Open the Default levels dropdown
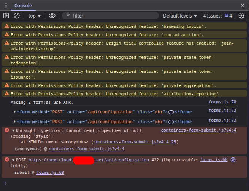The height and width of the screenshot is (191, 249). point(180,16)
